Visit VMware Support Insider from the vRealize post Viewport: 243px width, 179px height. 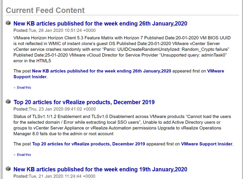coord(206,144)
